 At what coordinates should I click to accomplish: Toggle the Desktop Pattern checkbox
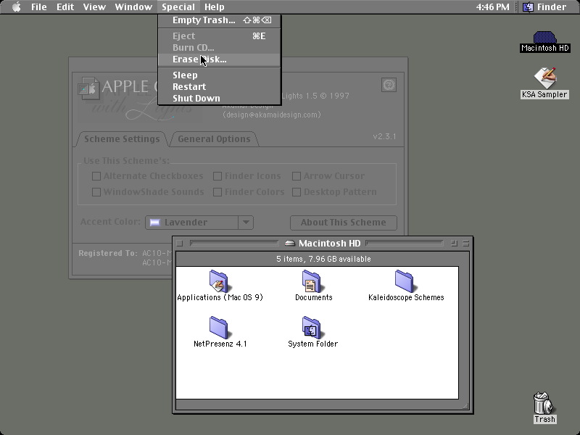click(x=297, y=192)
